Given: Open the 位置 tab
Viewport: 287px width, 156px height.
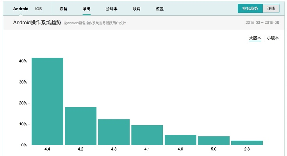Looking at the screenshot, I should tap(159, 9).
